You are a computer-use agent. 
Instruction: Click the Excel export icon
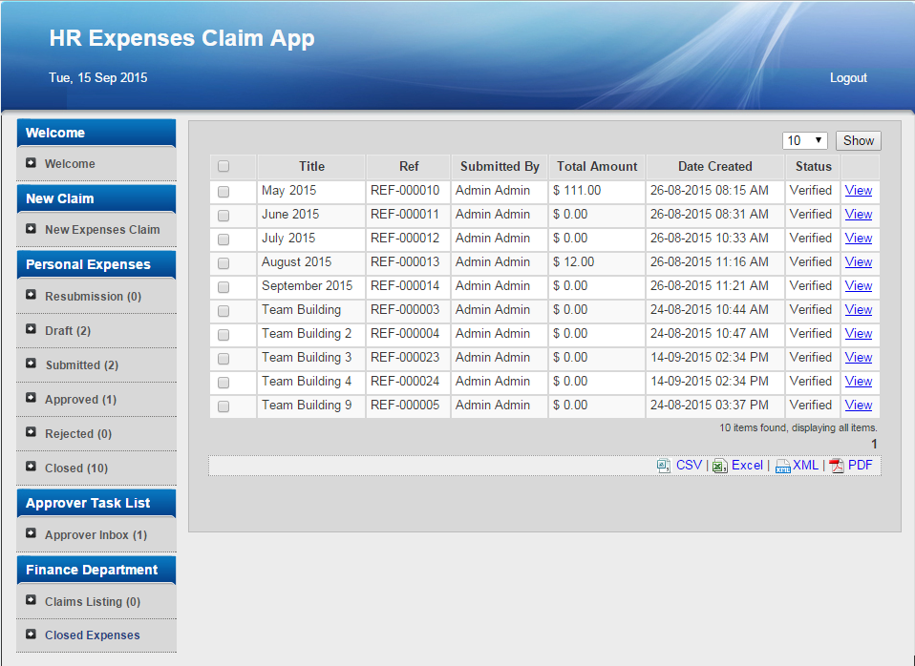coord(720,466)
